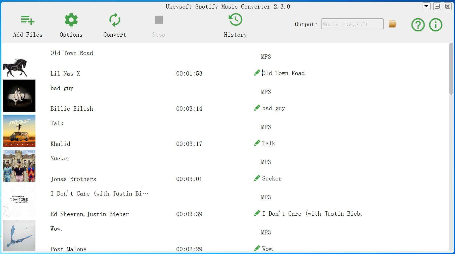Click the MP3 format label for Talk
This screenshot has width=455, height=254.
[266, 127]
